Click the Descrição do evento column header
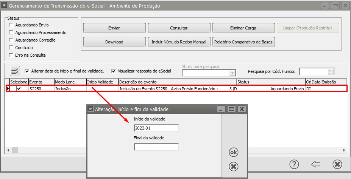 178,82
